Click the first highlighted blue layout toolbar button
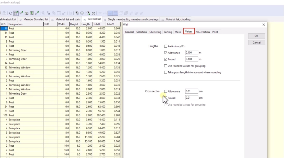The width and height of the screenshot is (284, 158). click(x=110, y=13)
